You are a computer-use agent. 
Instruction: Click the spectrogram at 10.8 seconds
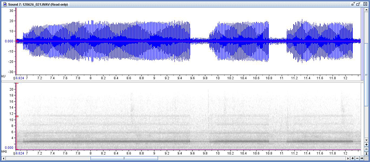[x=269, y=116]
